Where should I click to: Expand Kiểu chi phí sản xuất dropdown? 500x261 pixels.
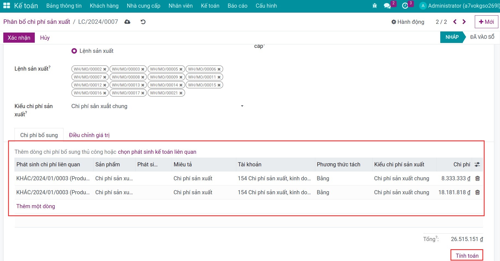(x=242, y=106)
